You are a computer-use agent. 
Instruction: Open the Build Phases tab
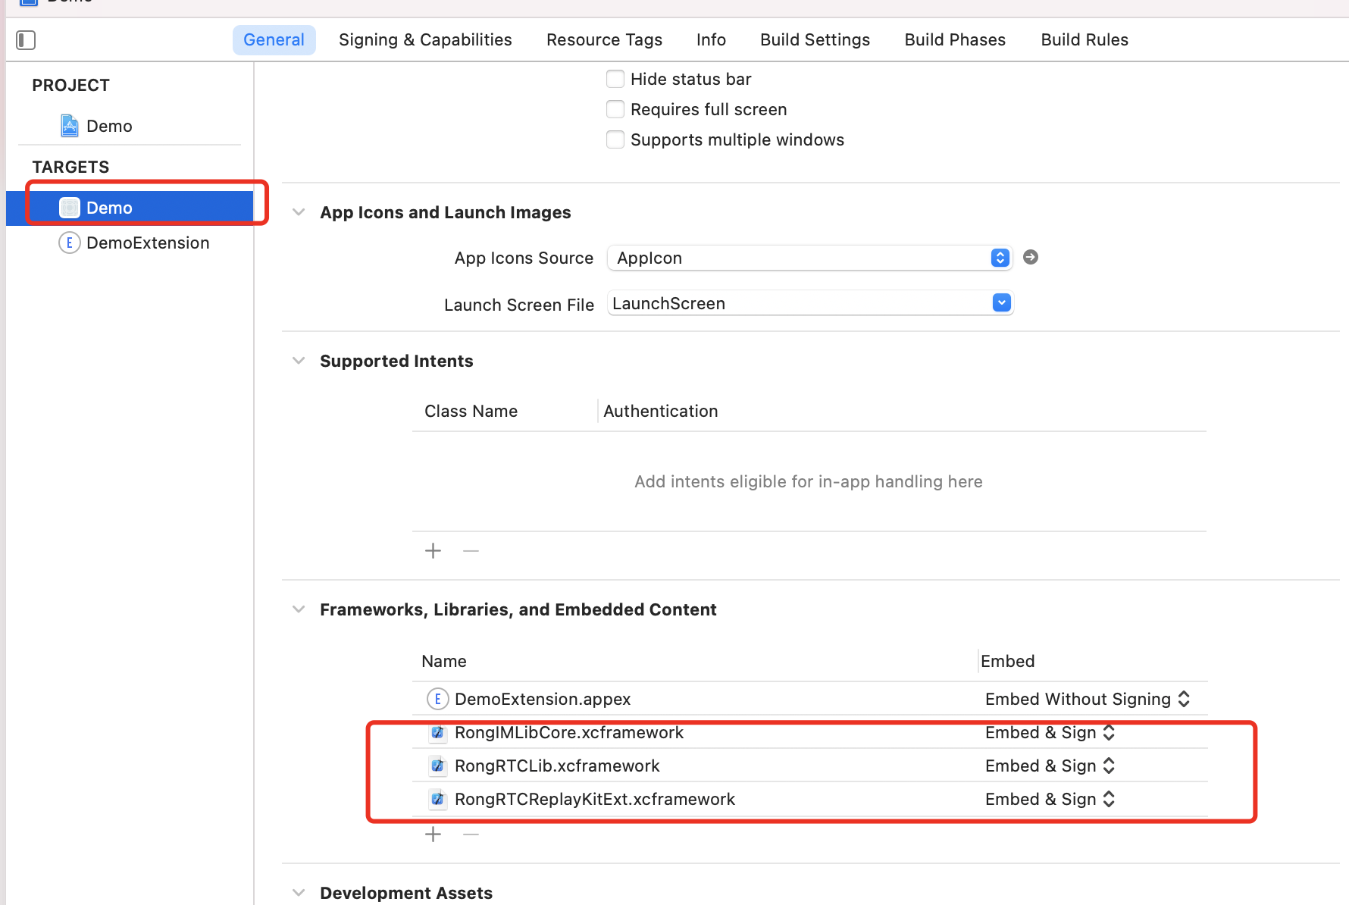coord(955,40)
